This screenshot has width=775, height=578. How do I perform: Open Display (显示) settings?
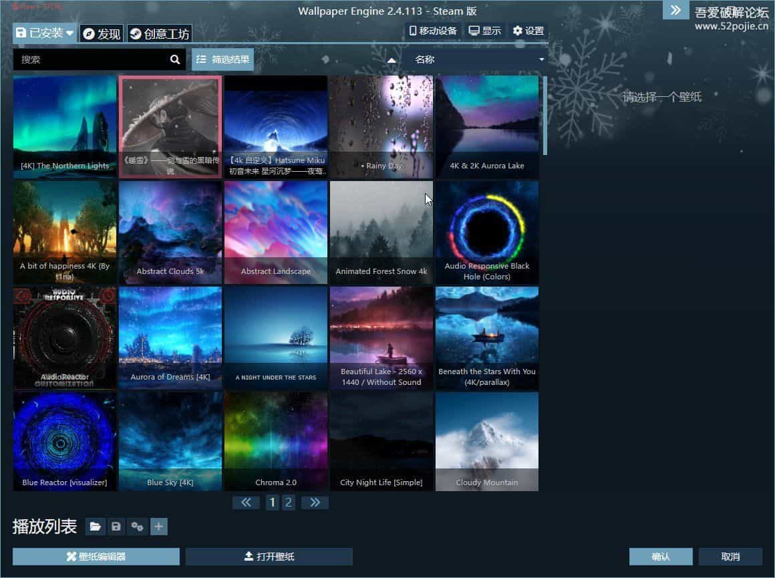click(484, 31)
